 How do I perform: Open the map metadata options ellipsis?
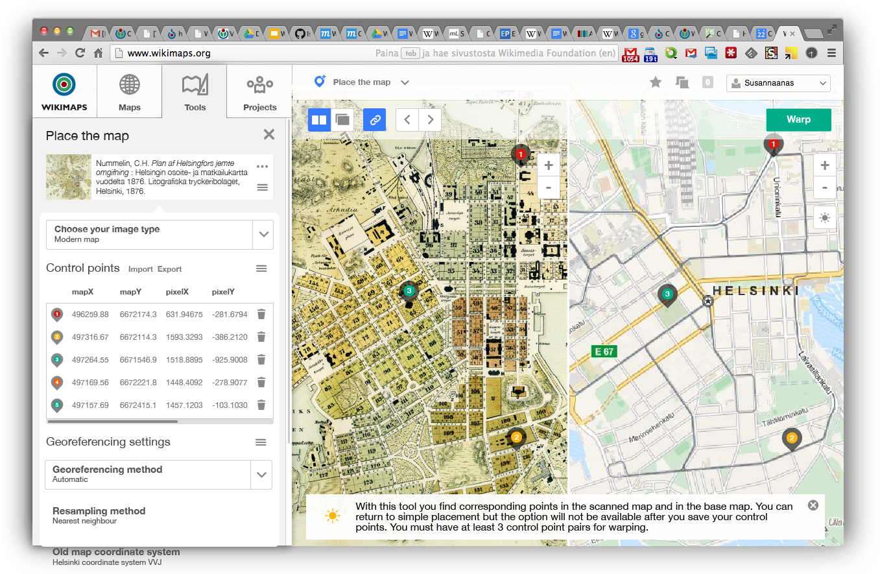tap(262, 166)
